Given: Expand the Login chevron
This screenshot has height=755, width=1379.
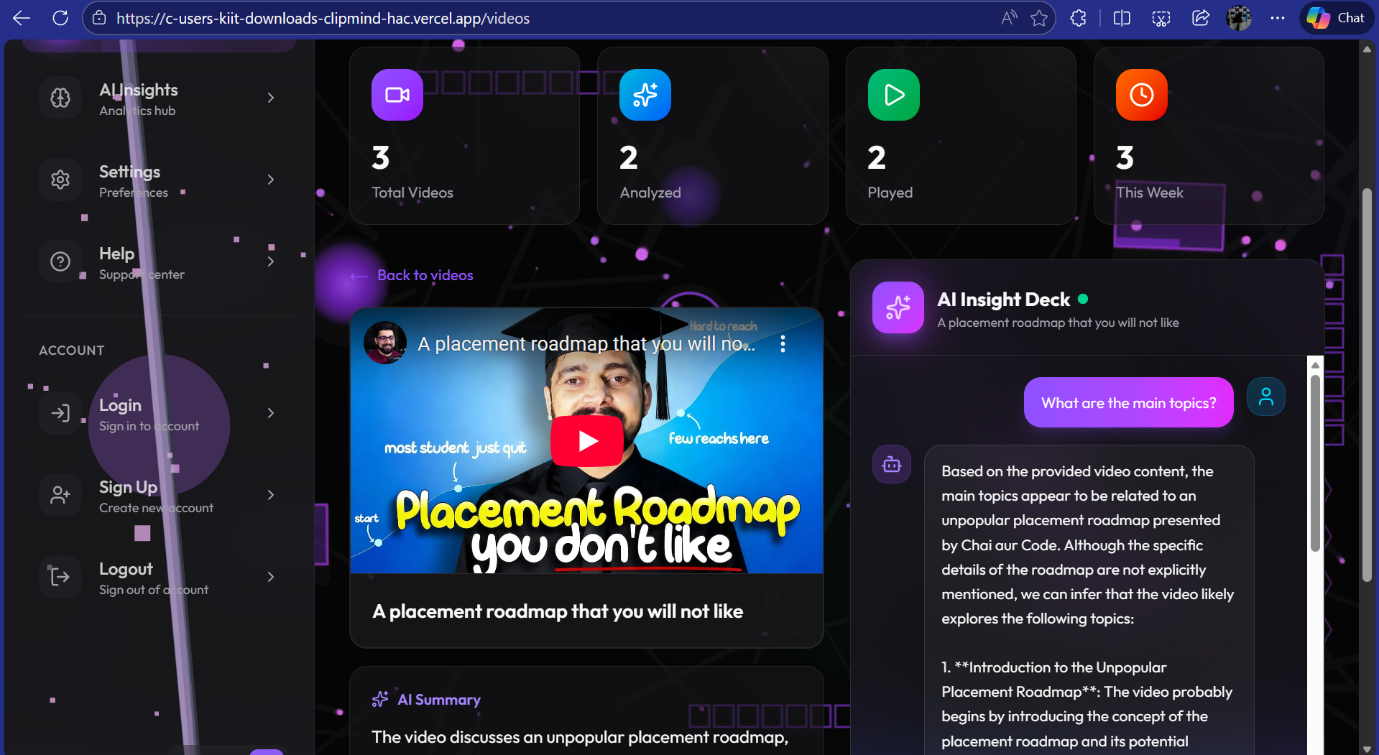Looking at the screenshot, I should coord(271,413).
